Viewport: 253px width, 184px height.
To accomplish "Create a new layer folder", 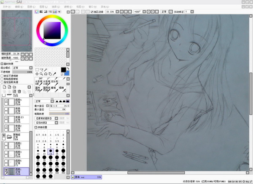I will tap(14, 87).
